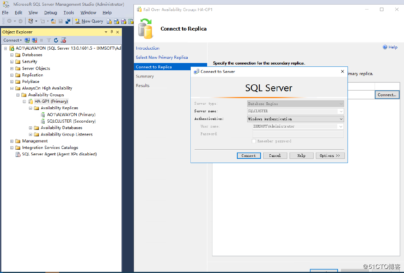Collapse the AlwaysOn High Availability node
Screen dimensions: 404x273
pos(11,89)
